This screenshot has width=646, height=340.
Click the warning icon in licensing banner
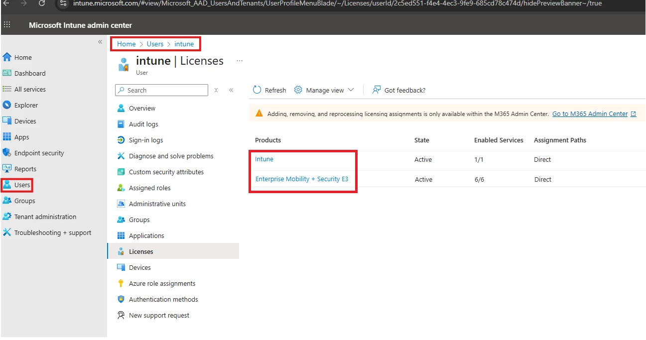click(259, 113)
